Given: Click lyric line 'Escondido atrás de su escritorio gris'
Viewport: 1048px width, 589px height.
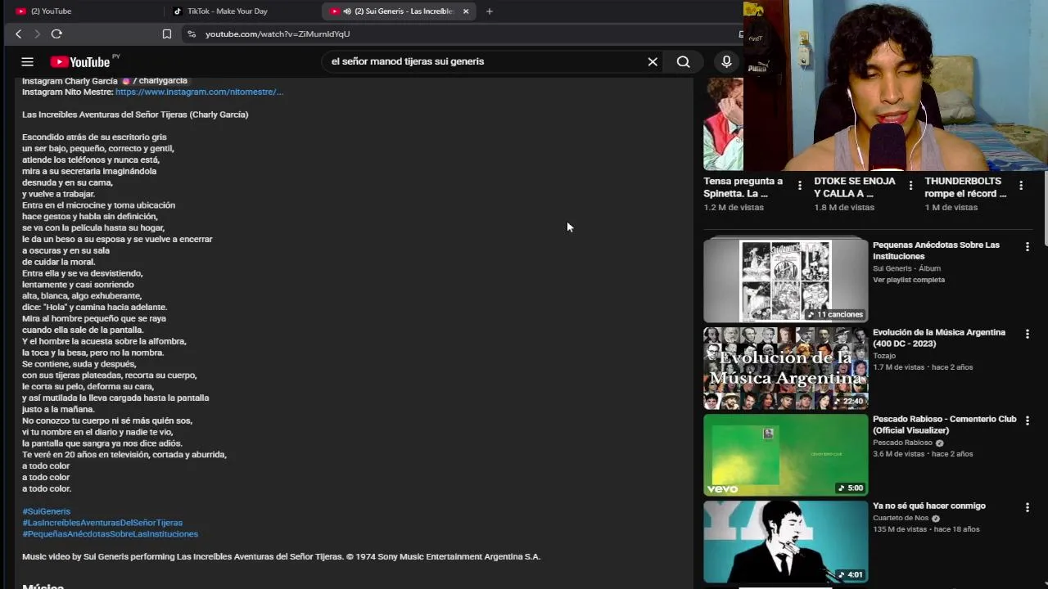Looking at the screenshot, I should tap(94, 137).
